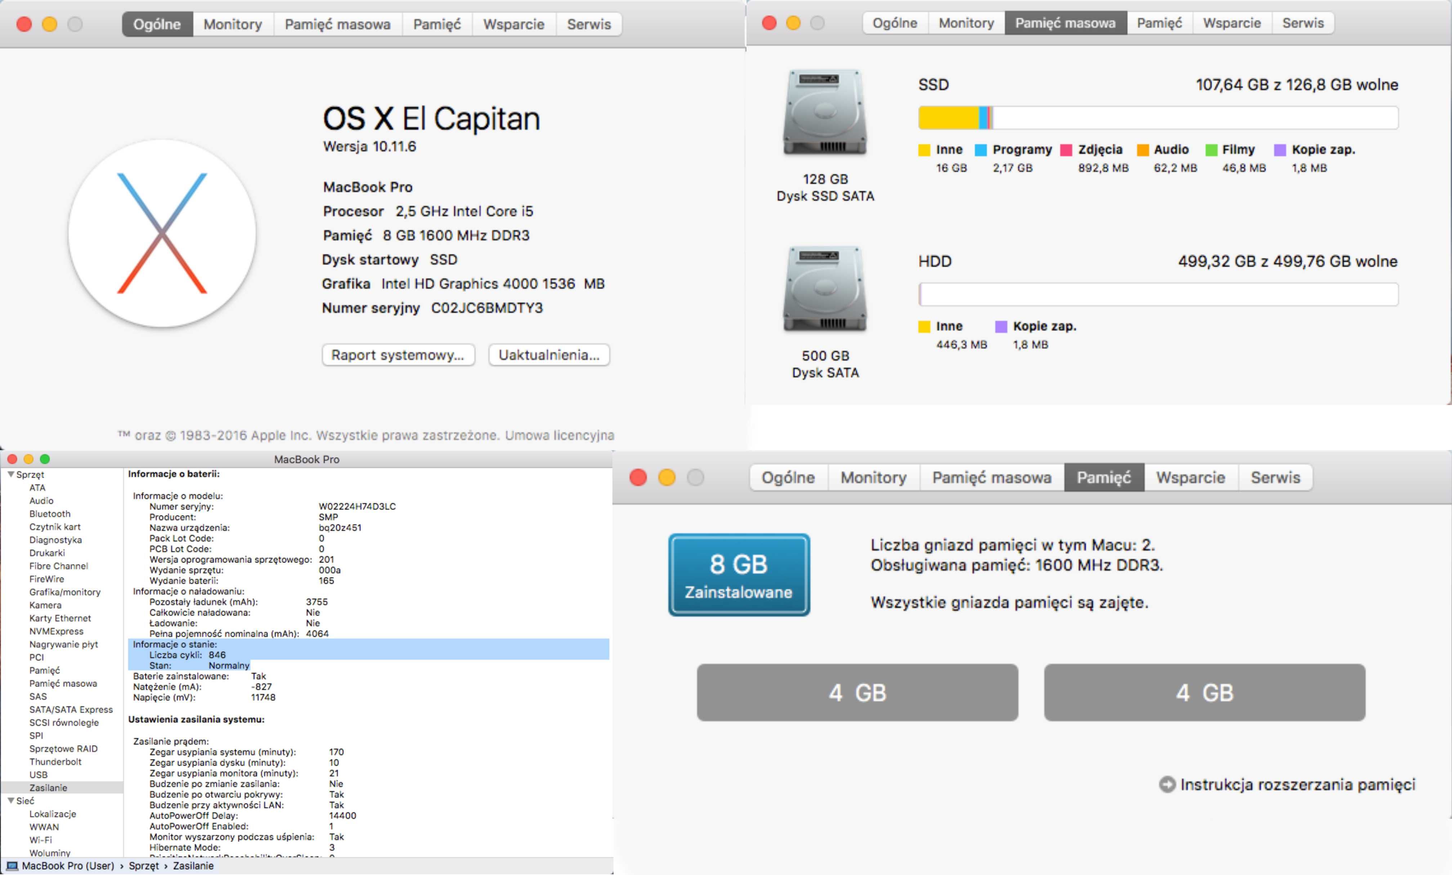Select Kamera in sidebar
This screenshot has height=875, width=1452.
click(45, 605)
